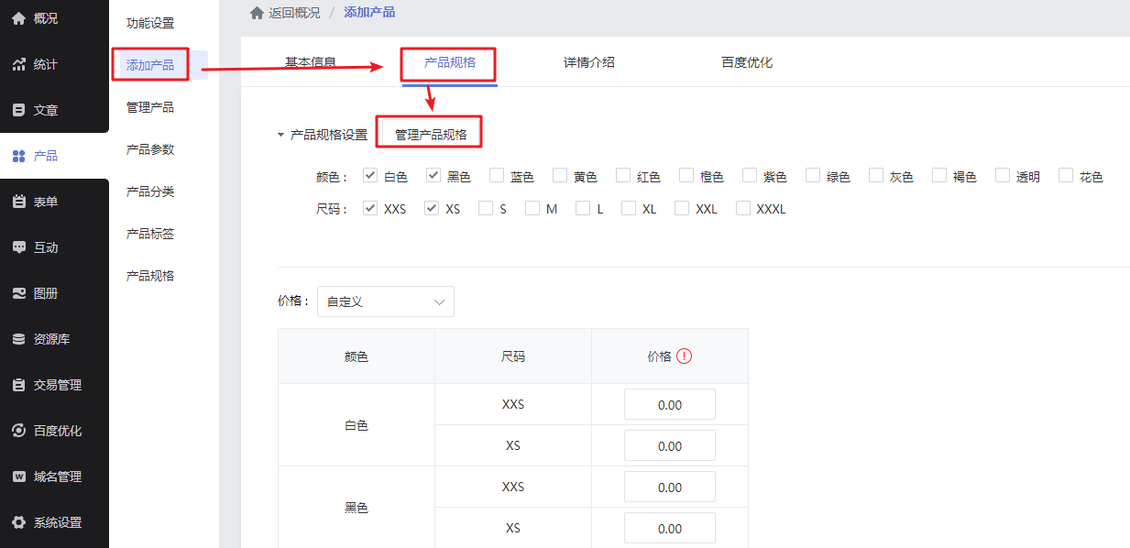Viewport: 1130px width, 548px height.
Task: Collapse the 产品规格设置 section triangle
Action: 281,135
